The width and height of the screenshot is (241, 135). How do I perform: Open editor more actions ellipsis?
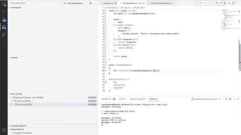click(x=238, y=3)
